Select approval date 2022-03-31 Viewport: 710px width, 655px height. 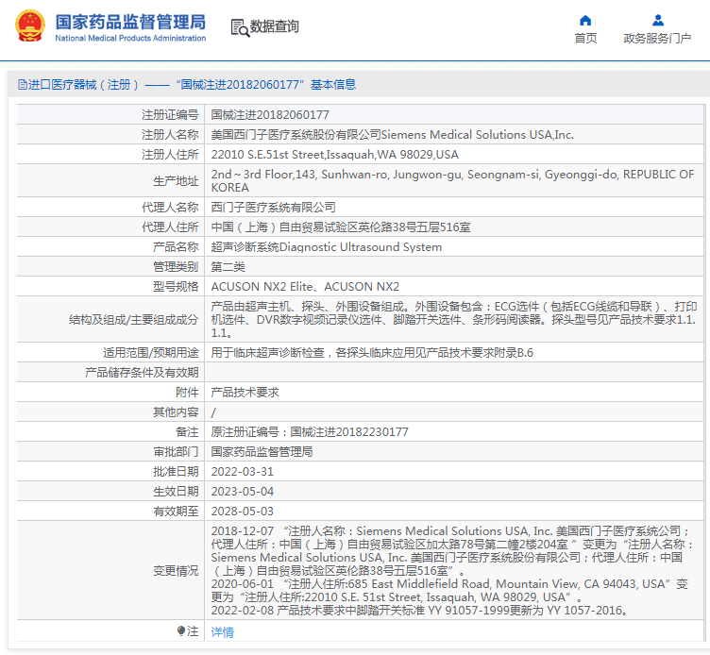coord(243,472)
